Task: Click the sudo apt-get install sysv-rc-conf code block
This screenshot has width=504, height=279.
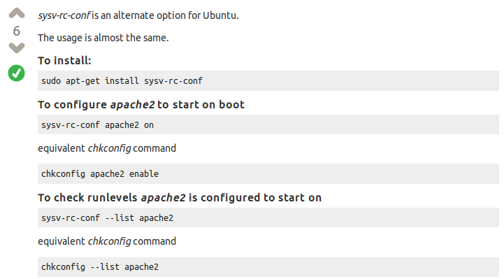Action: pos(268,80)
